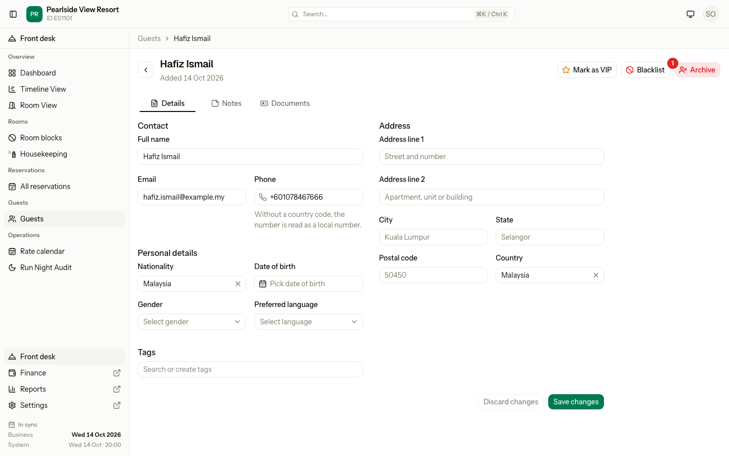This screenshot has width=729, height=456.
Task: Open the Nationality combo box
Action: point(185,284)
